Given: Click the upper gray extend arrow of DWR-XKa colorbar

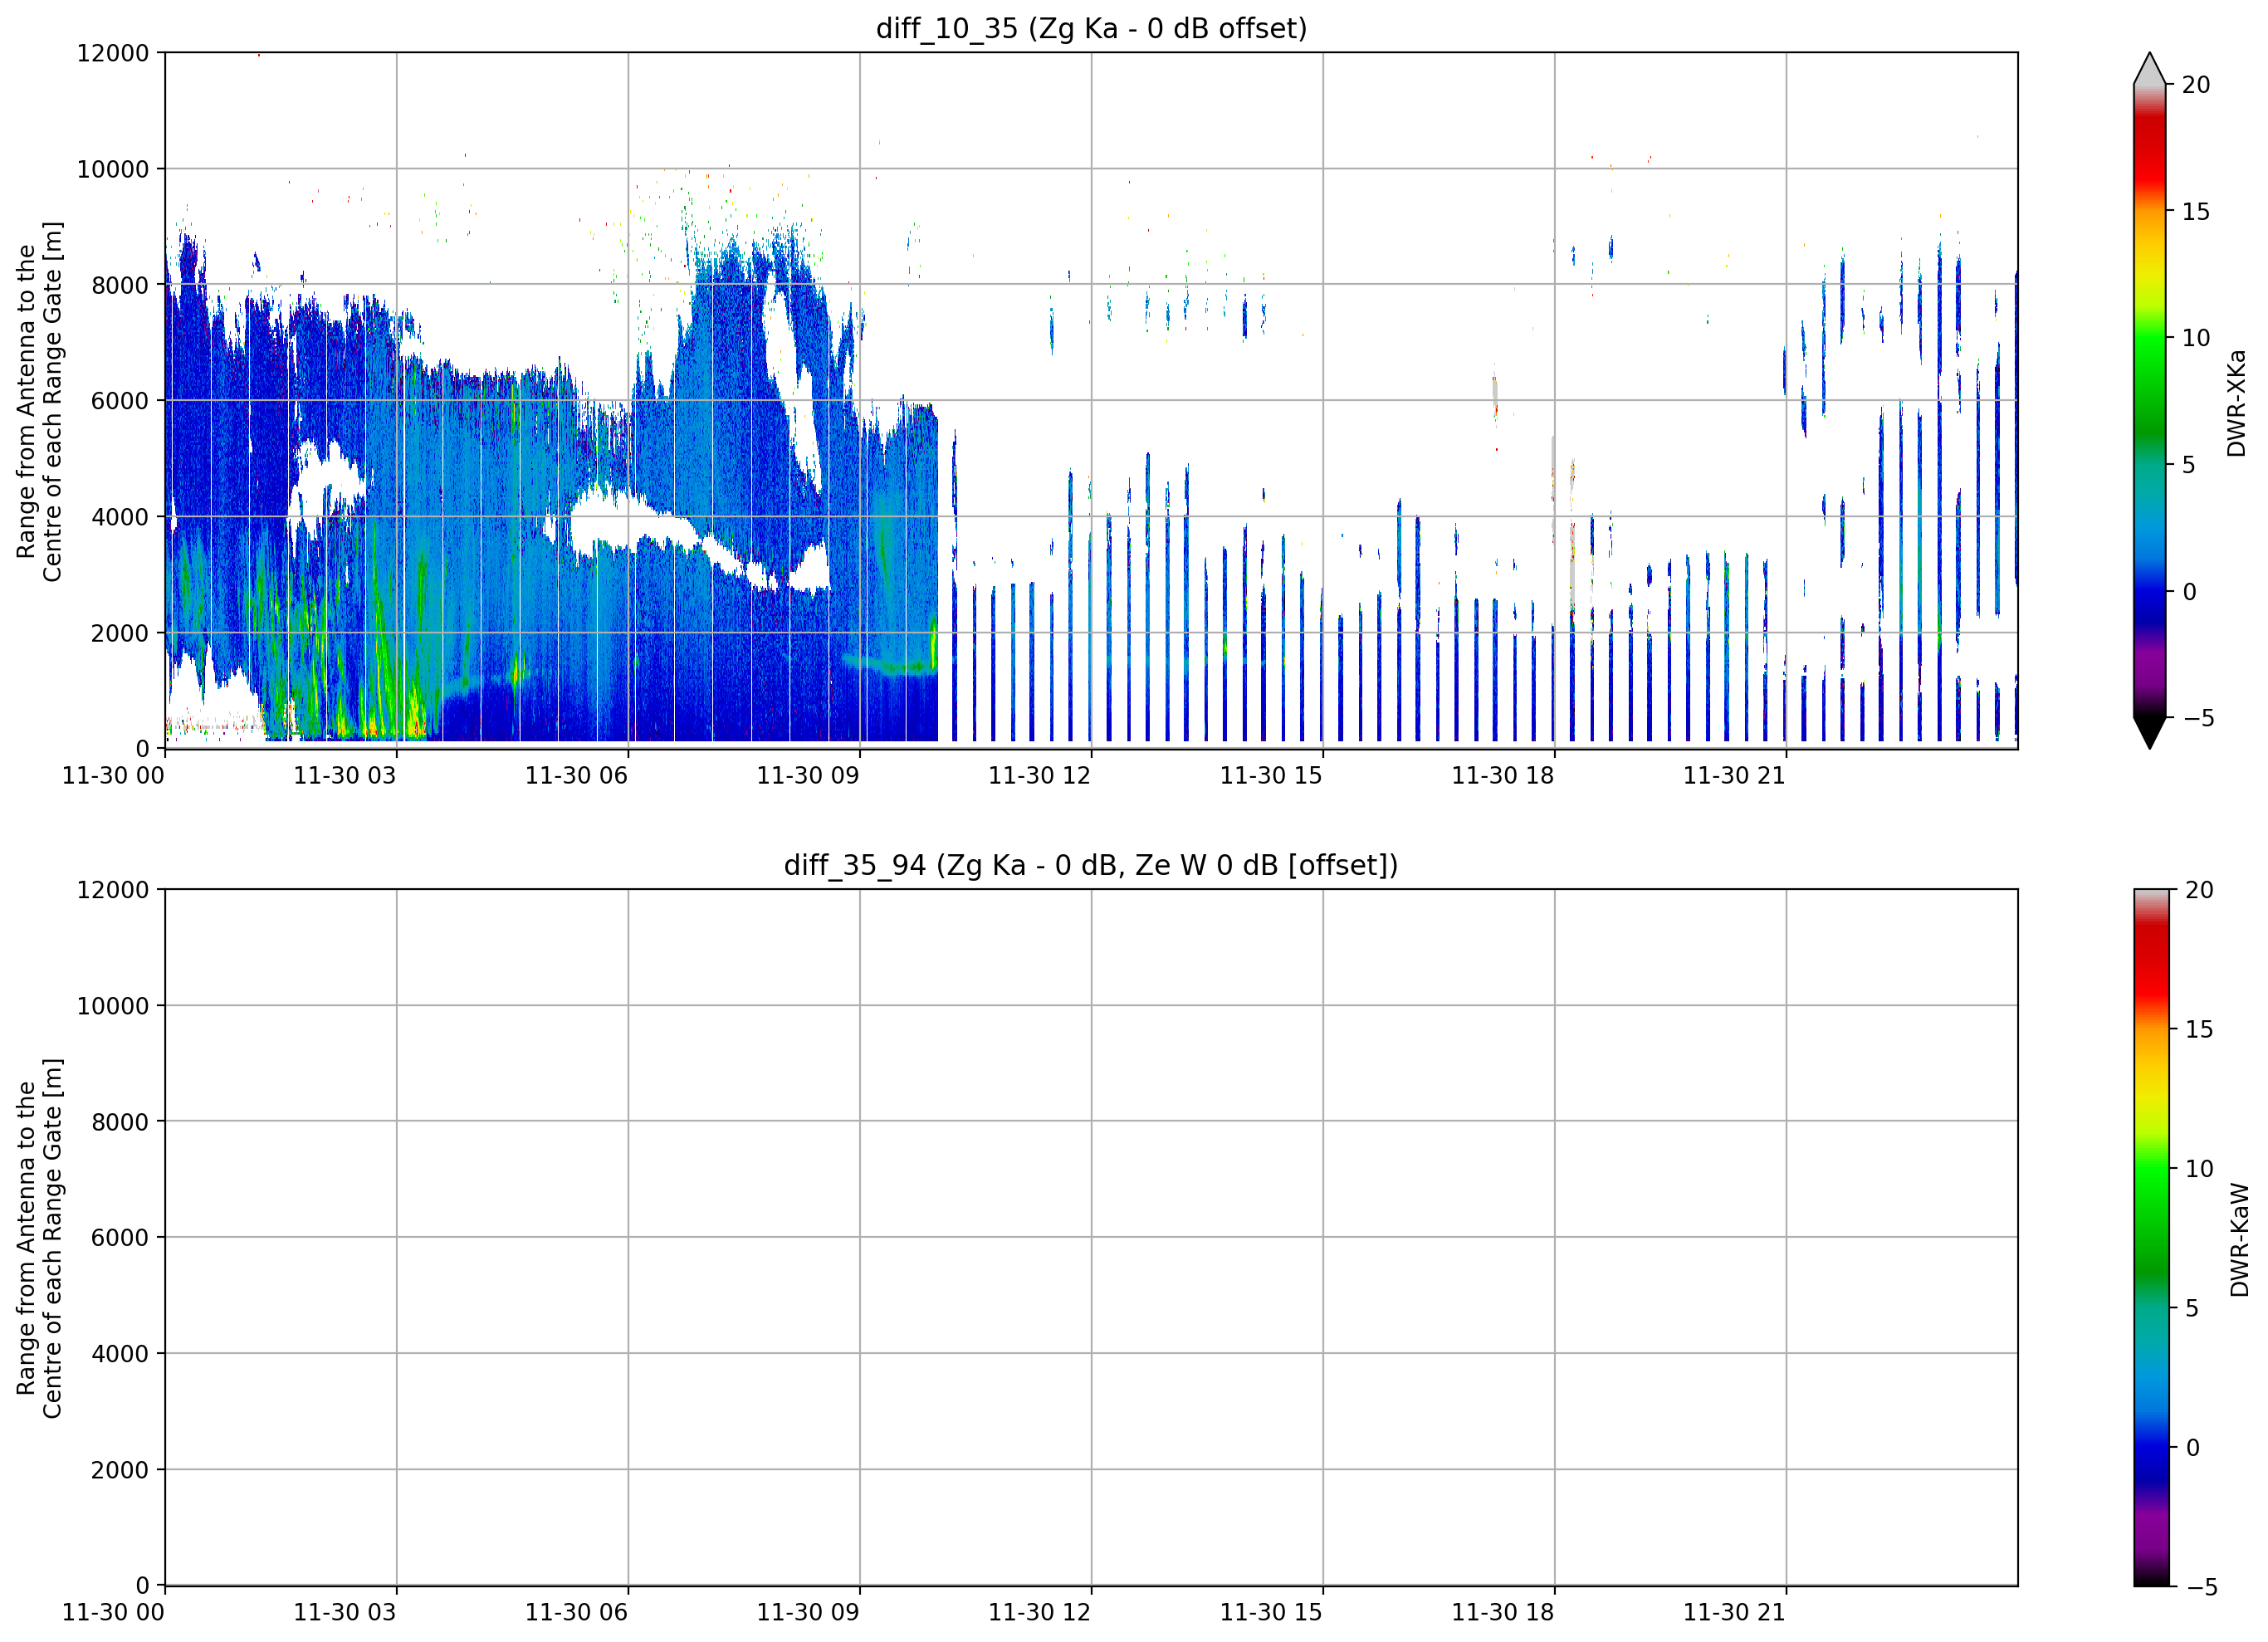Looking at the screenshot, I should tap(2149, 68).
